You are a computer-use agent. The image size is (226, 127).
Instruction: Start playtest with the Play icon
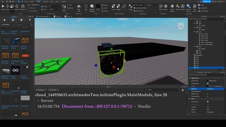(19, 1)
